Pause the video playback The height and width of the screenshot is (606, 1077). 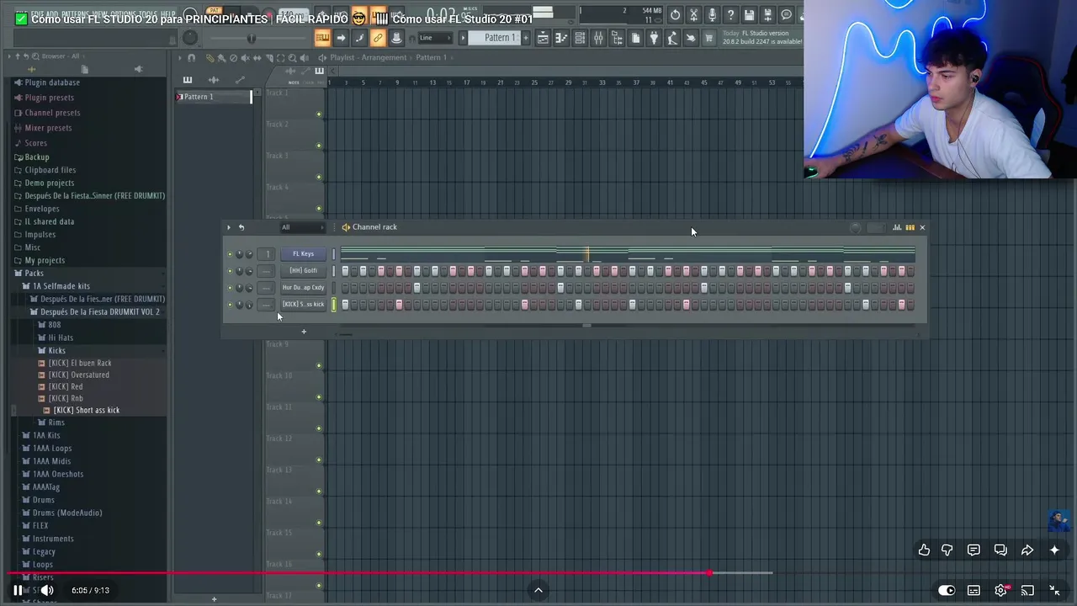[18, 590]
